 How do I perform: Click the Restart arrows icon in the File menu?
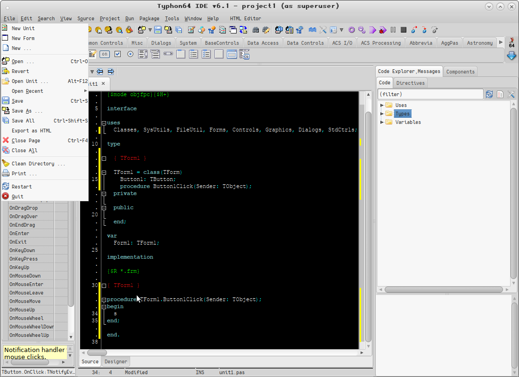point(6,186)
